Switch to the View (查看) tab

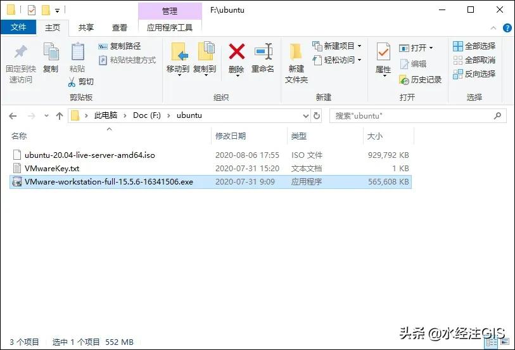pos(120,28)
